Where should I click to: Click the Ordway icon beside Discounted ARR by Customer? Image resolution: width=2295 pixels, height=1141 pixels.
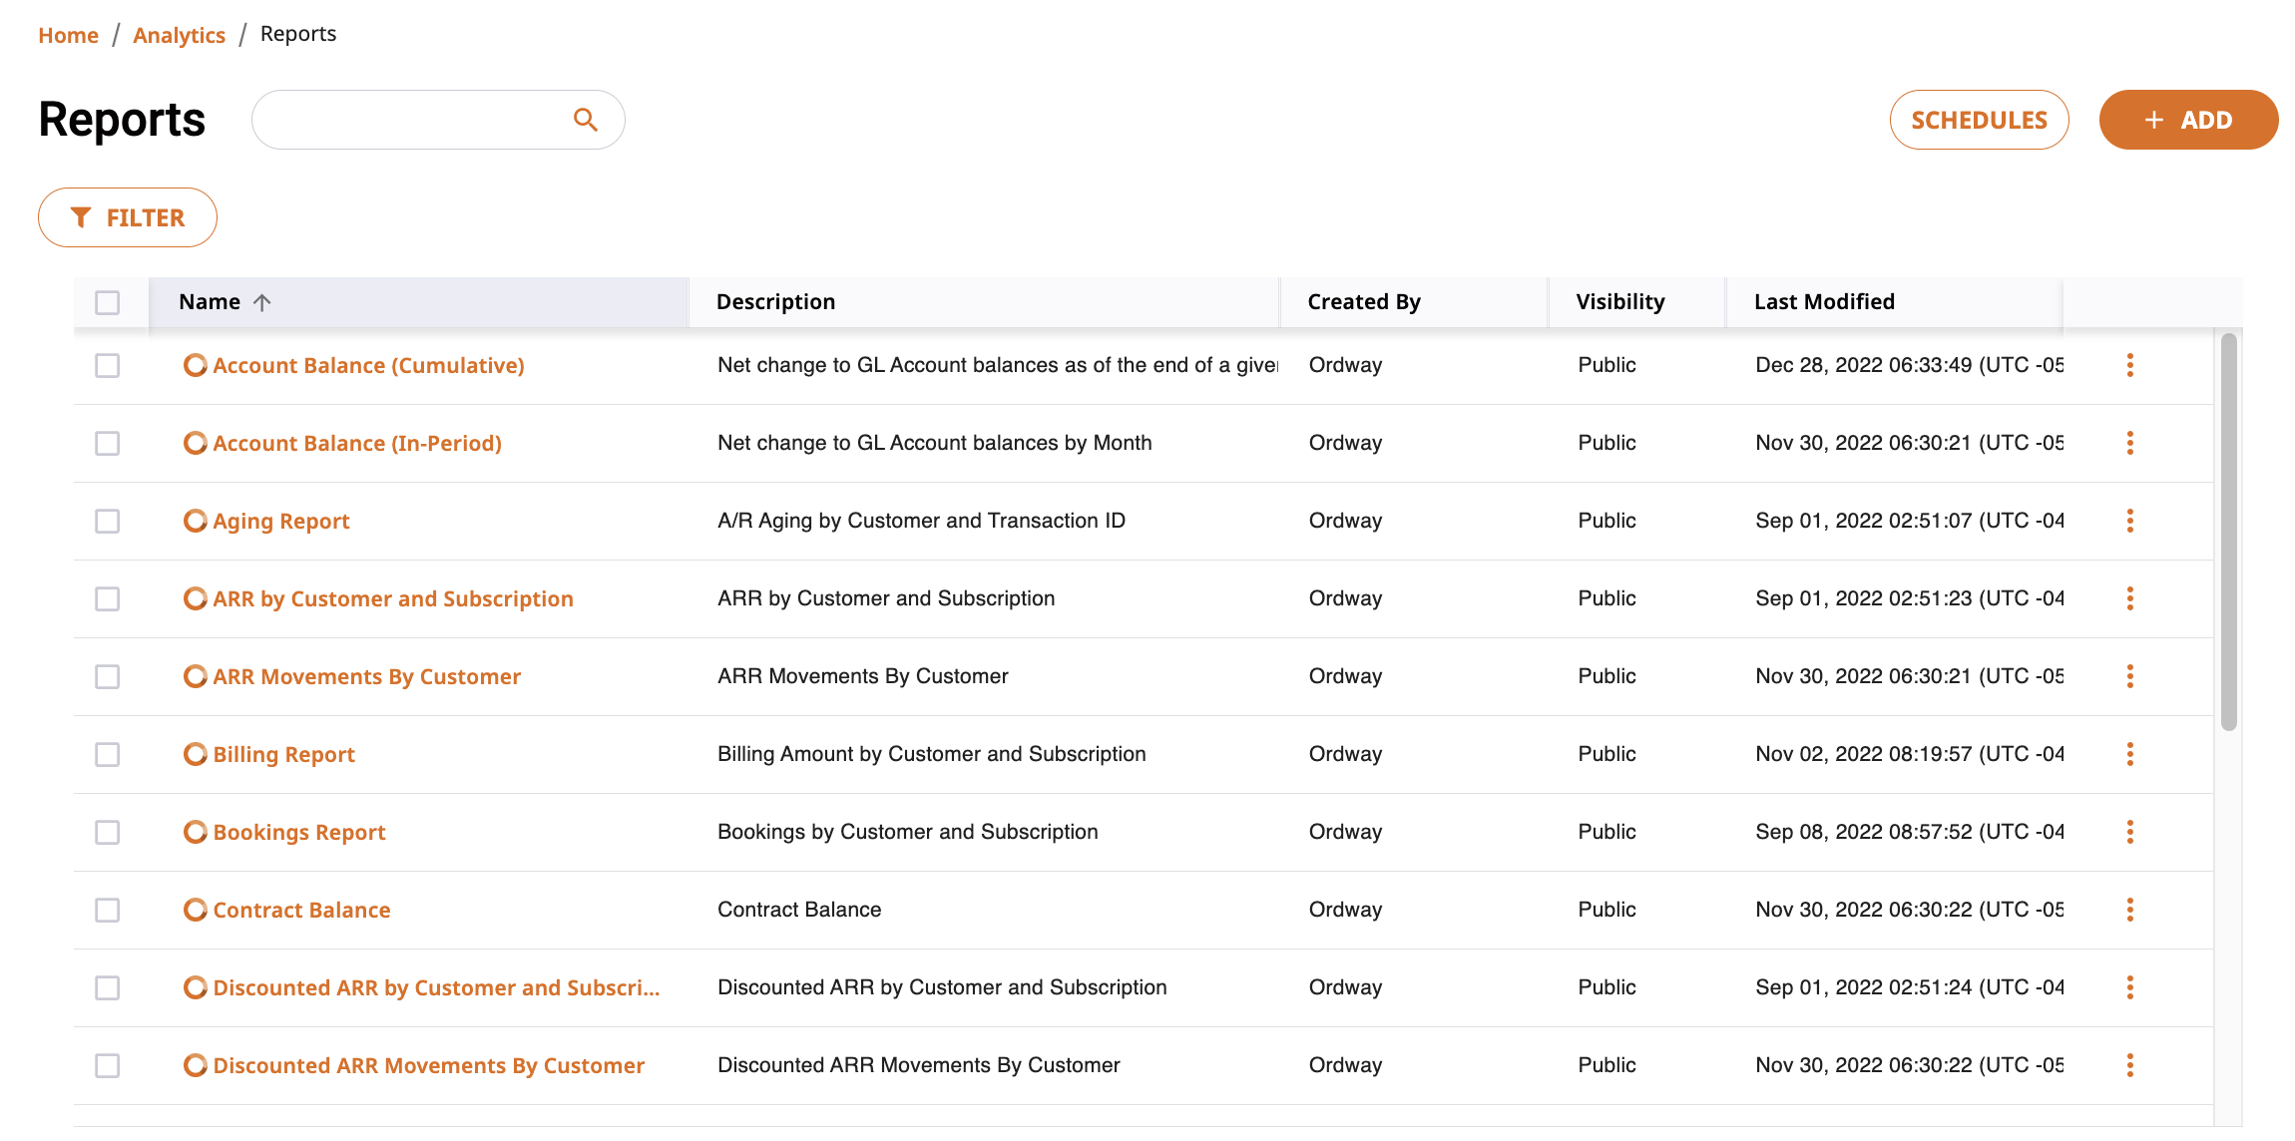pos(196,987)
